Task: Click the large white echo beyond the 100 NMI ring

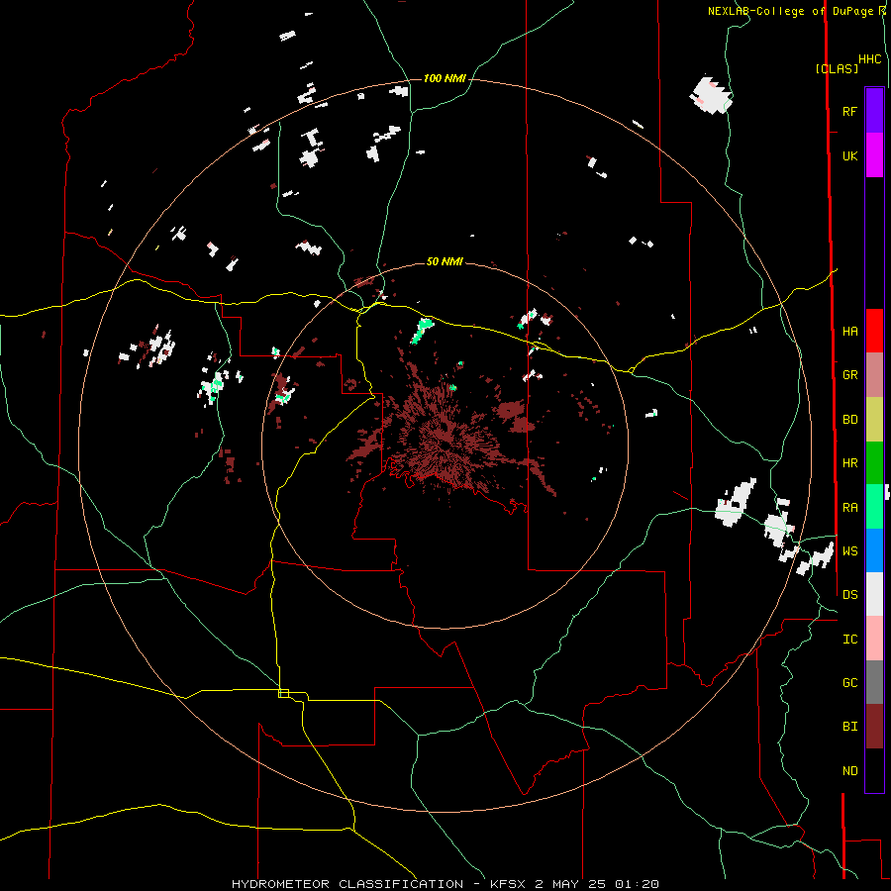Action: coord(710,95)
